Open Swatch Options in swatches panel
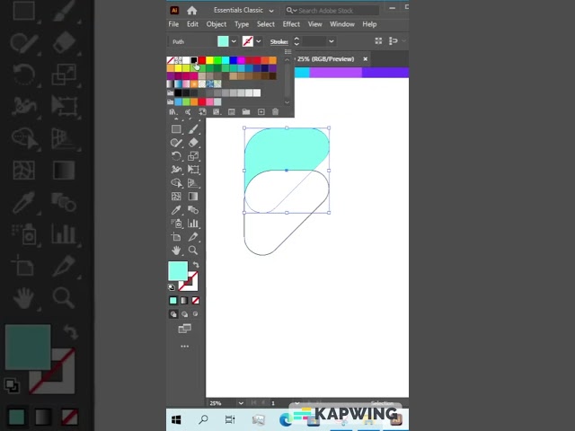The image size is (575, 431). tap(232, 111)
